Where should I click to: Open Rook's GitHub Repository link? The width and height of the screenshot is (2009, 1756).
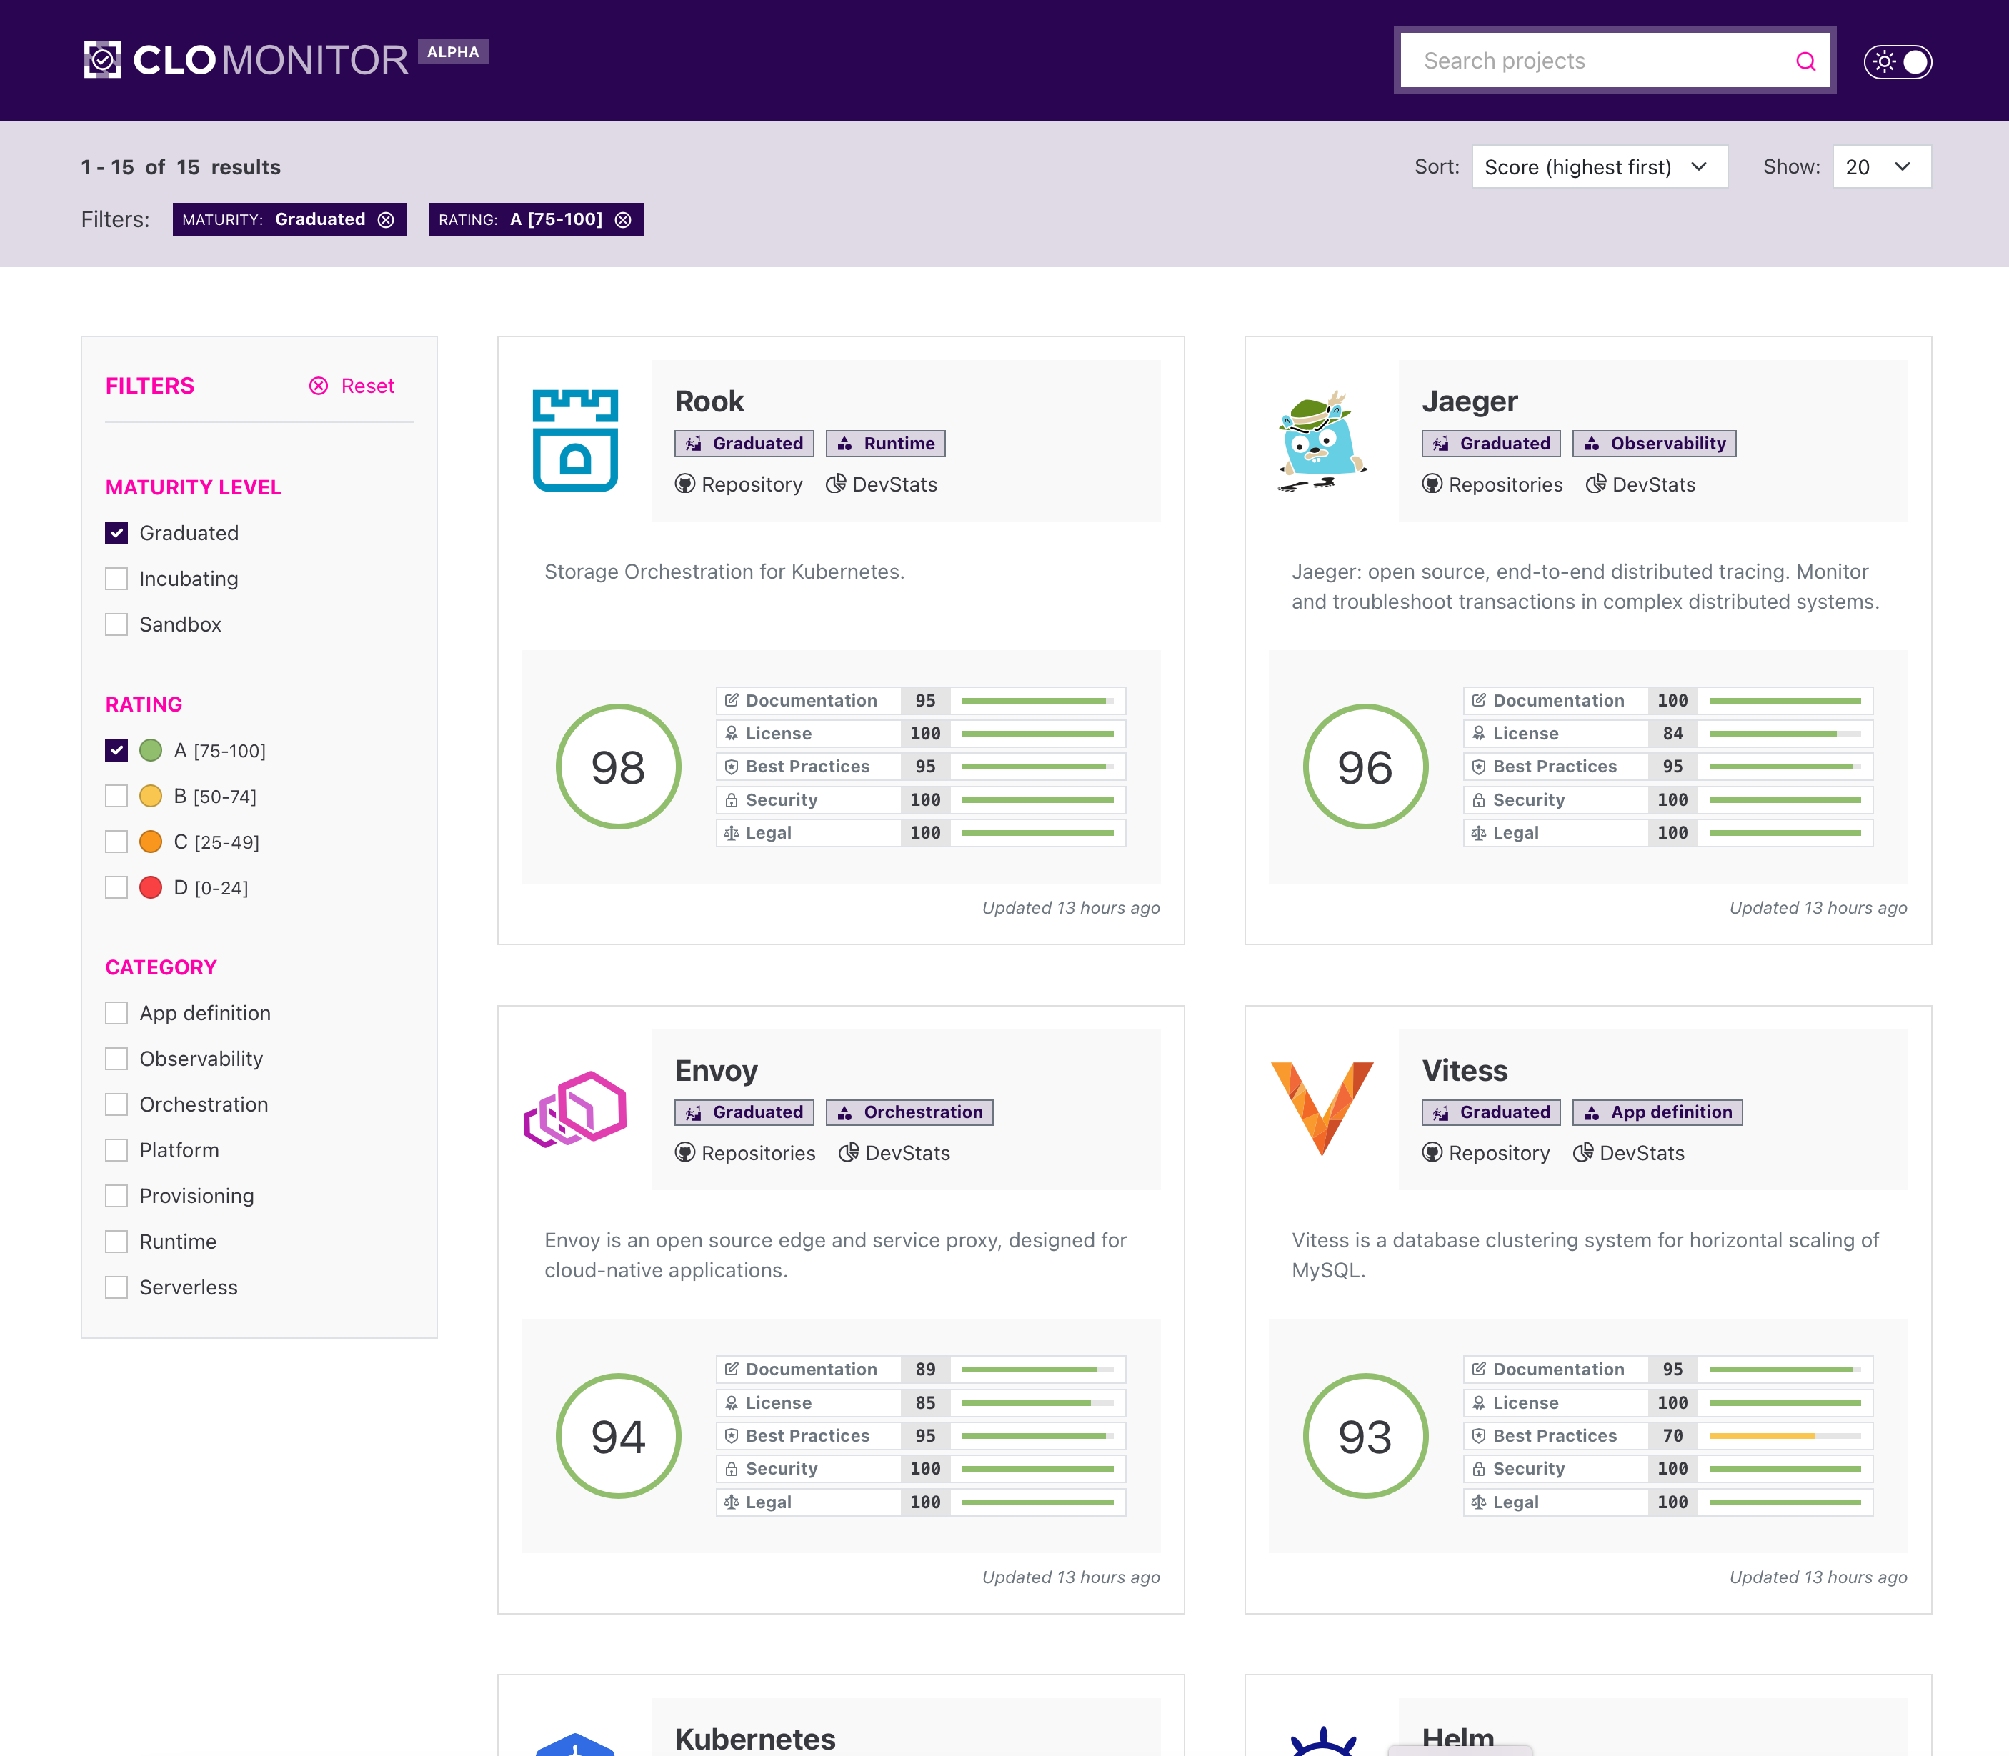pos(739,484)
